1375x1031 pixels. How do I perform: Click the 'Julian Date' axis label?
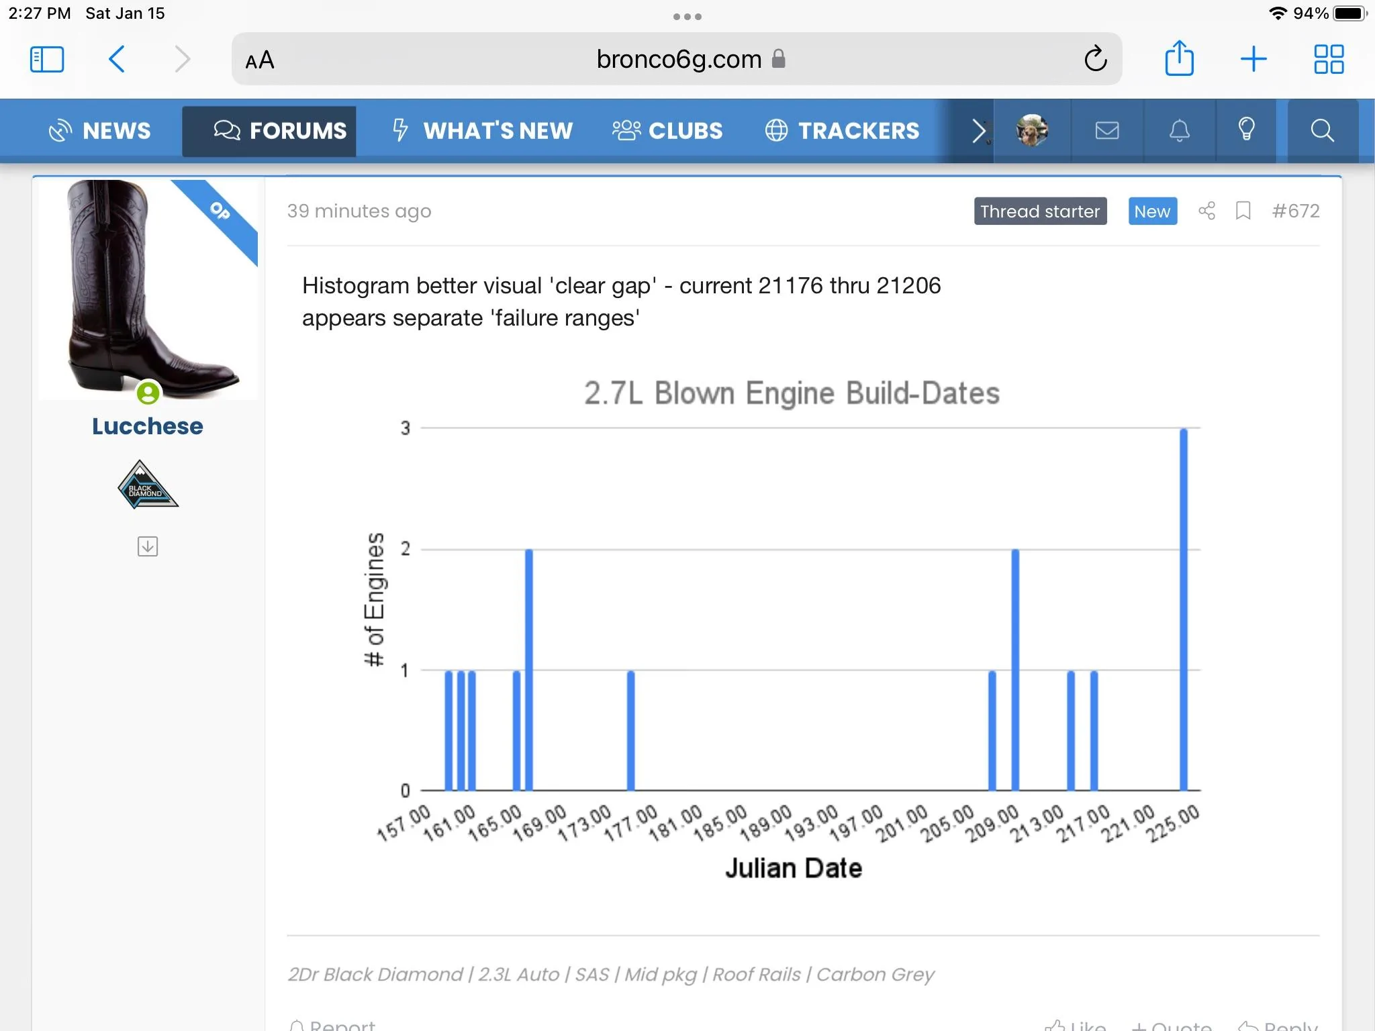[794, 868]
